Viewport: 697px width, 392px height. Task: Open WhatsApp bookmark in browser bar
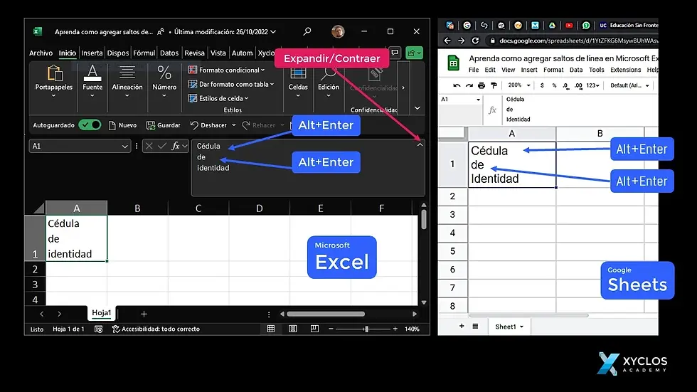pos(586,26)
